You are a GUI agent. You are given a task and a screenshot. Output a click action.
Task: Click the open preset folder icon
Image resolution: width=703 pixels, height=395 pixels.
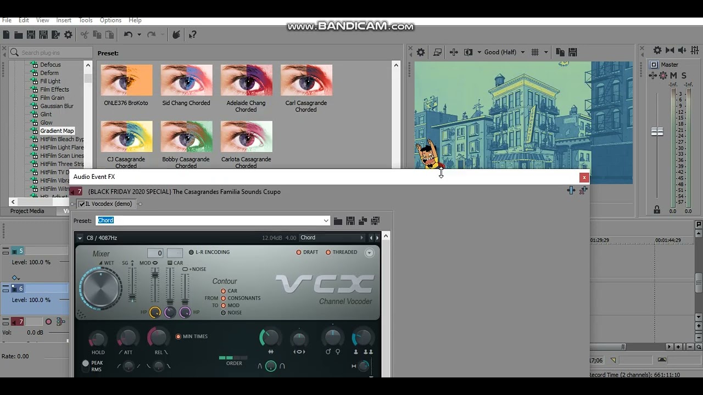click(x=338, y=221)
